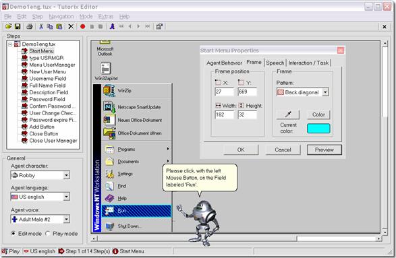Click the delete X toolbar icon
This screenshot has width=396, height=258.
click(x=71, y=26)
